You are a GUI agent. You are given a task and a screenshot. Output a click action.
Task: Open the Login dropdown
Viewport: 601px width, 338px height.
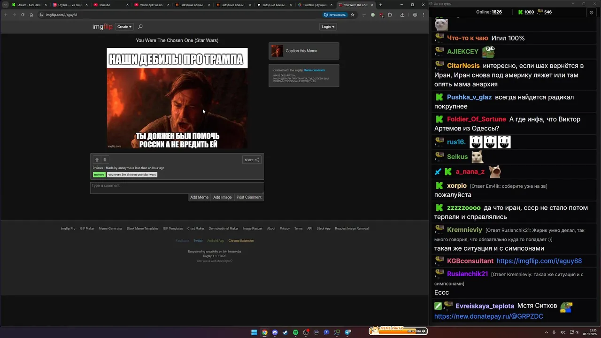328,27
